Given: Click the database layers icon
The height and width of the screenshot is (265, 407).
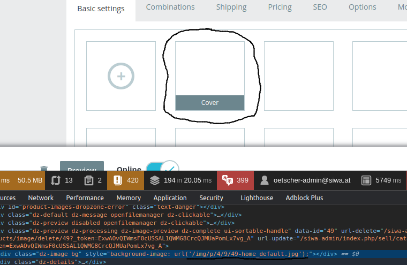Looking at the screenshot, I should pyautogui.click(x=155, y=180).
